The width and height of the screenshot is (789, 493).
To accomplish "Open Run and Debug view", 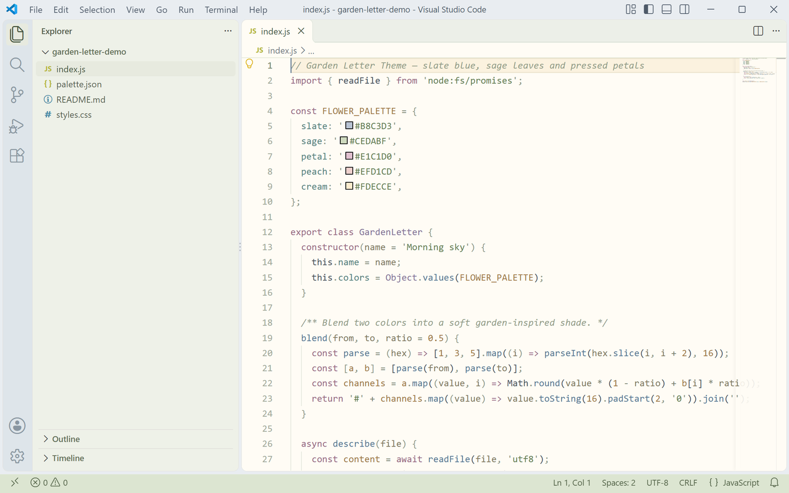I will tap(17, 126).
